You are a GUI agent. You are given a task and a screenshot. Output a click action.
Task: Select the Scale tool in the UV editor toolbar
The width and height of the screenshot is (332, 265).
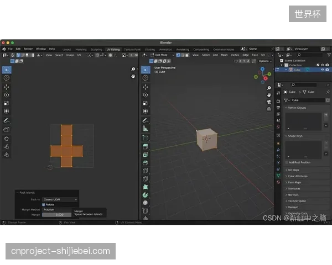tap(7, 103)
